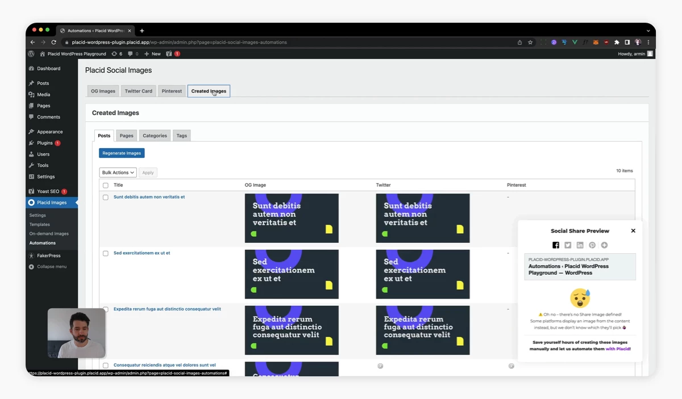Switch to the Pages sub-tab
Viewport: 682px width, 399px height.
point(127,136)
